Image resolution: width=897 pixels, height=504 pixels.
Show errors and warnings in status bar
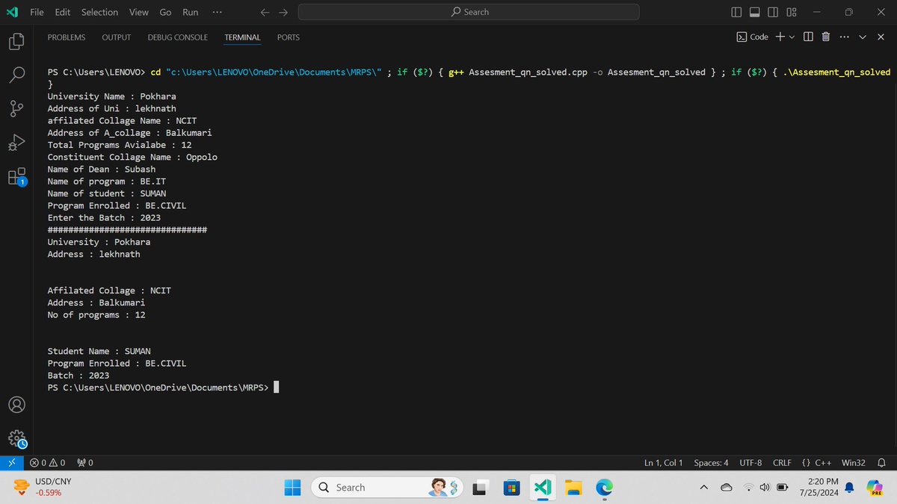pyautogui.click(x=47, y=463)
